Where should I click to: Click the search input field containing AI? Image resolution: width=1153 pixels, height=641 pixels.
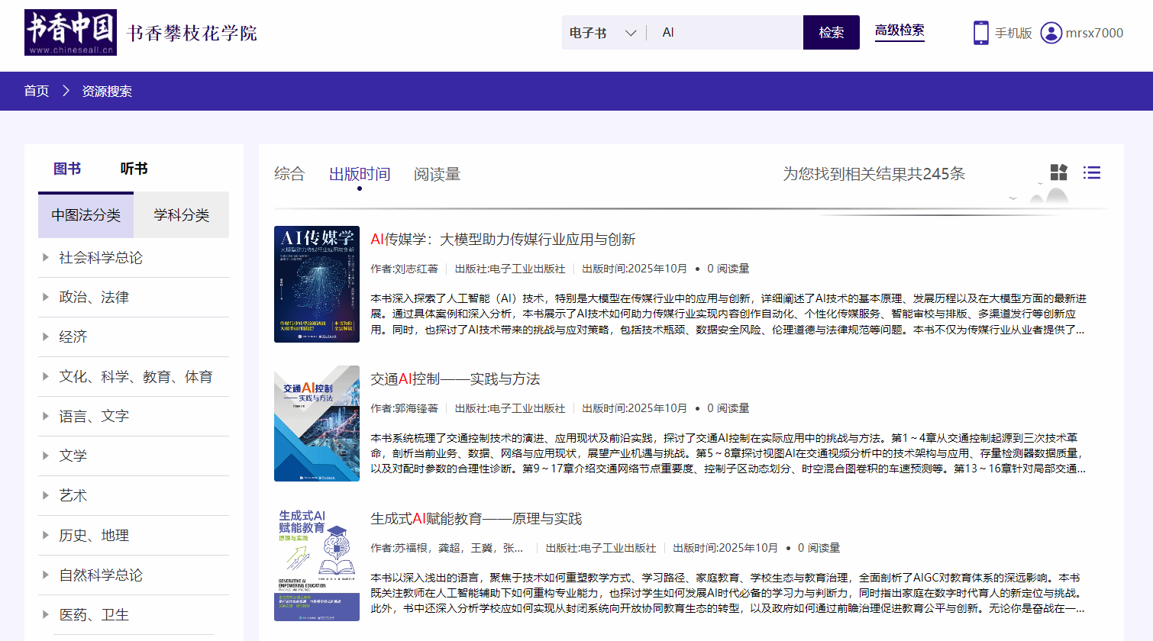(x=725, y=33)
